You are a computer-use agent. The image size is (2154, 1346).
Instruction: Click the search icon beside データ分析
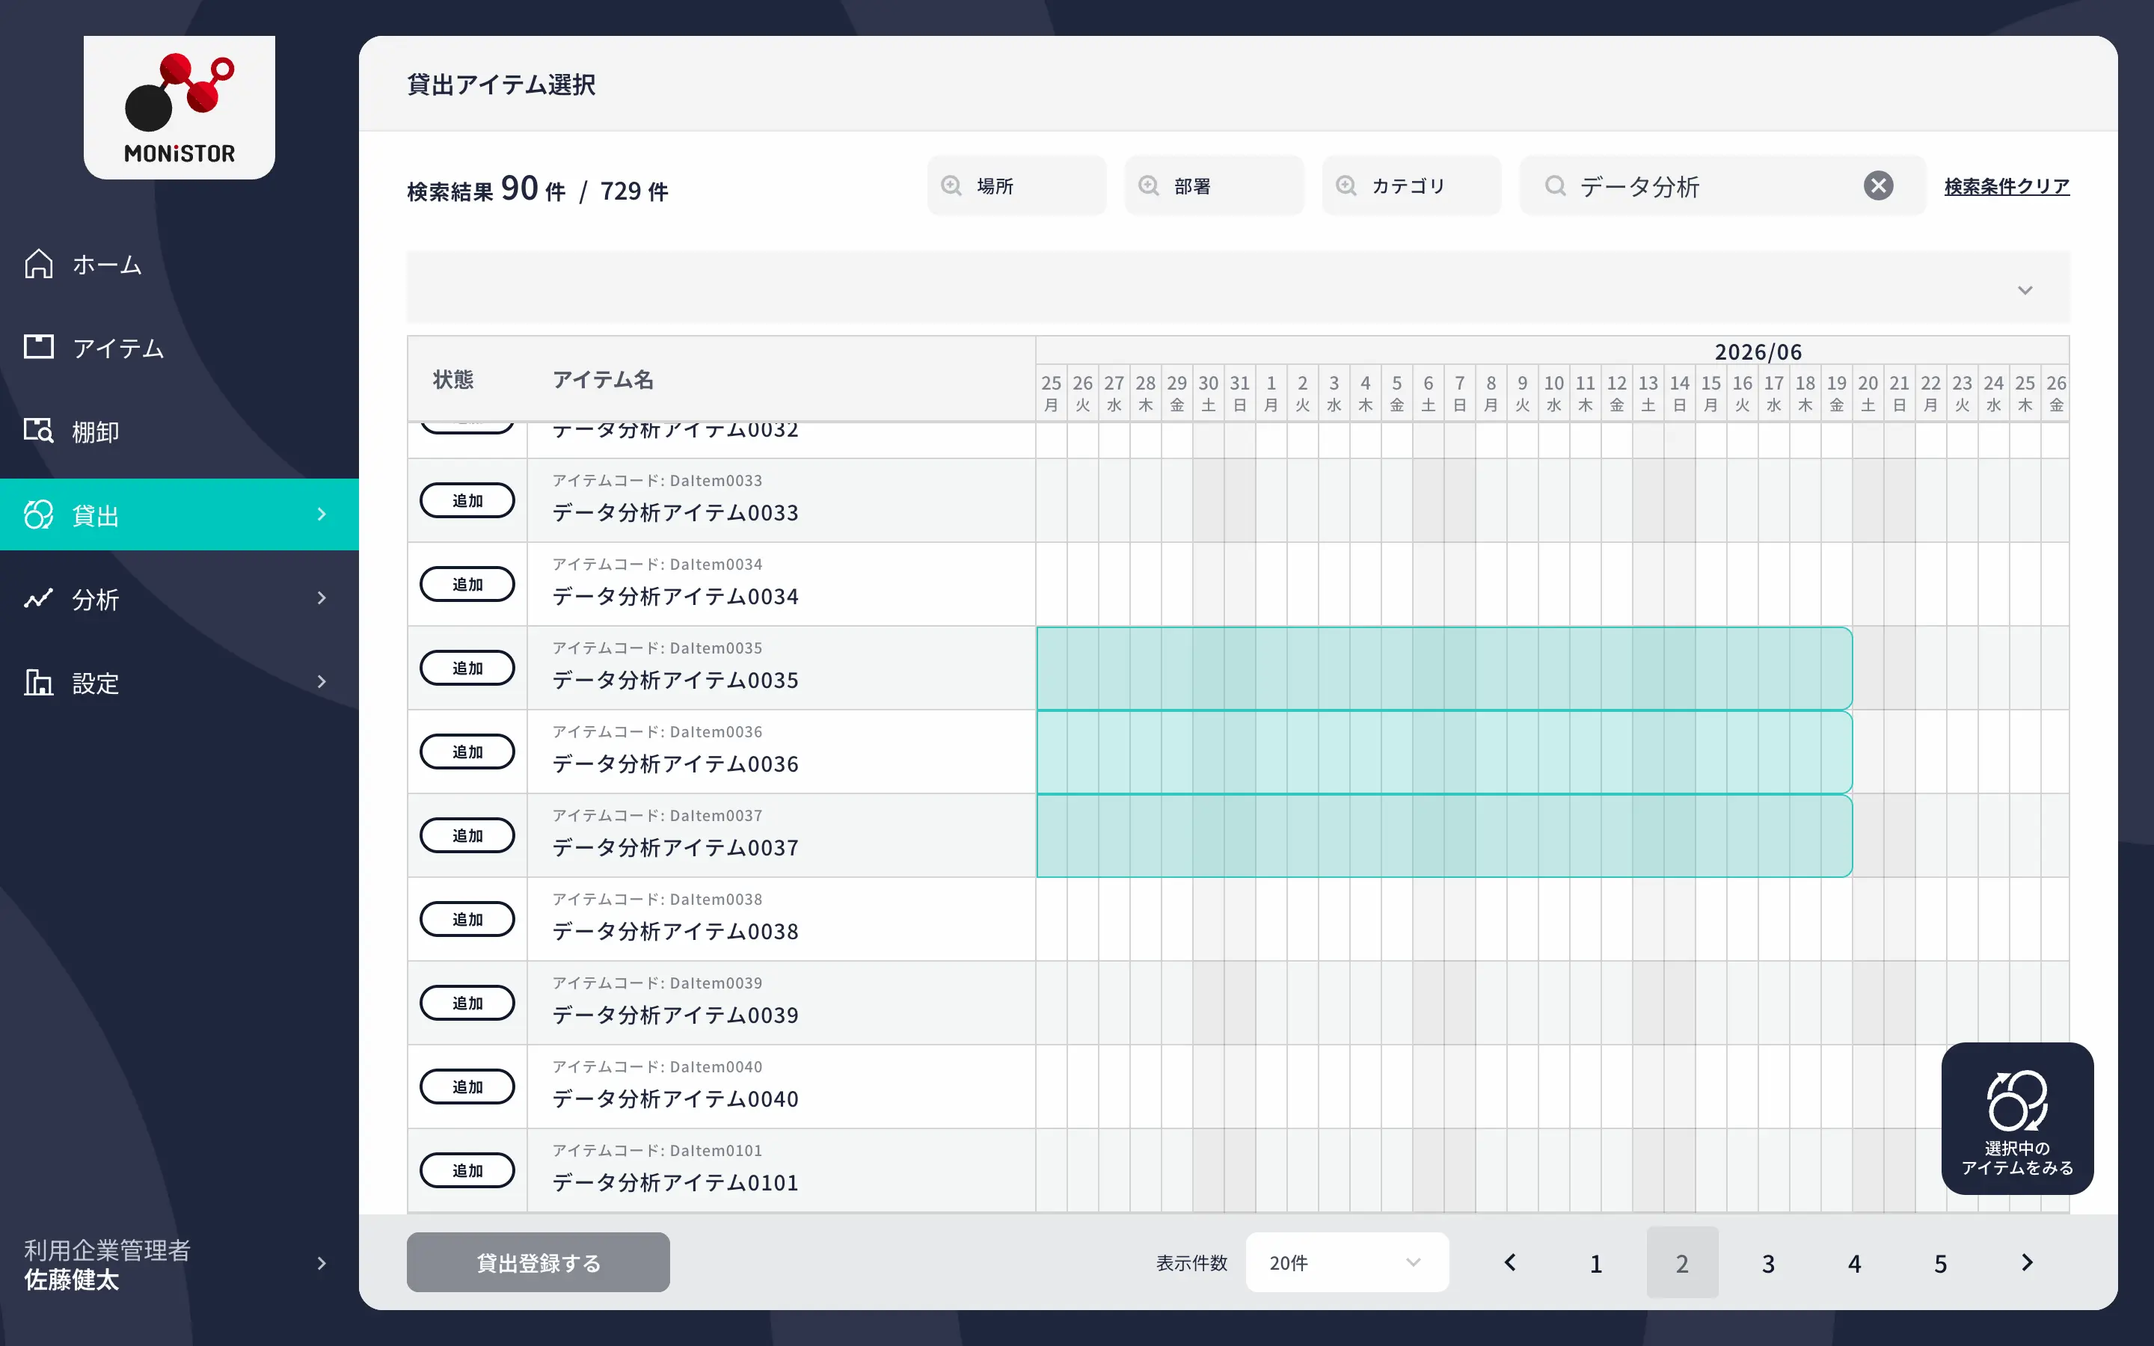coord(1555,185)
